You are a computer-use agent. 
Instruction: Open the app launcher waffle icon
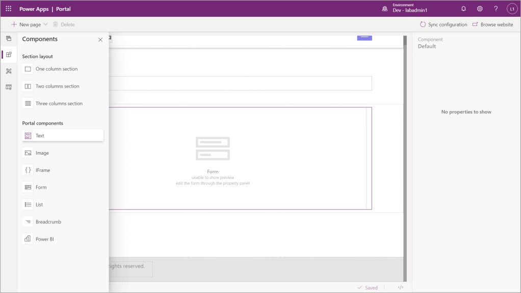[9, 9]
